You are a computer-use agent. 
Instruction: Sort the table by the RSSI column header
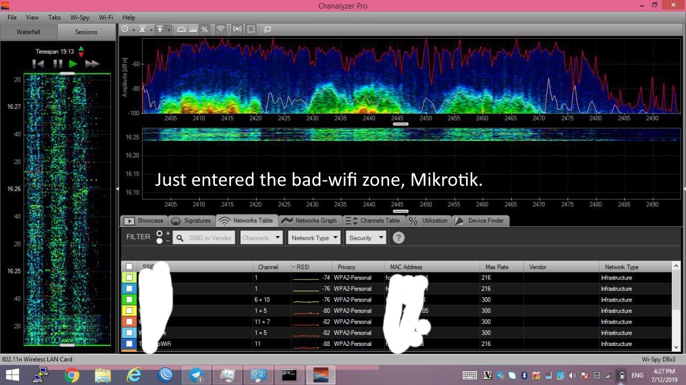310,267
